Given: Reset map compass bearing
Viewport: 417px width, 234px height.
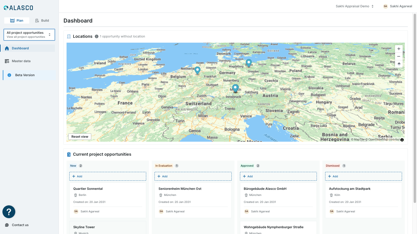Looking at the screenshot, I should (399, 64).
